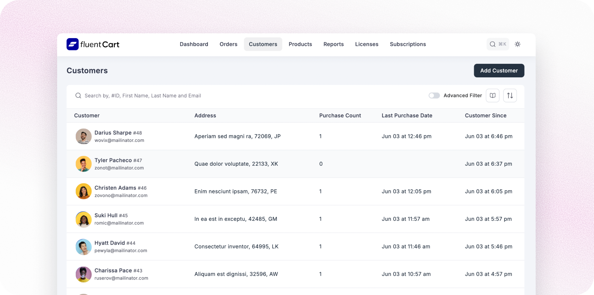Viewport: 594px width, 295px height.
Task: Click the magnifier icon in search field
Action: tap(78, 96)
